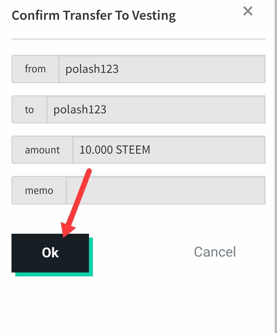The image size is (277, 333).
Task: Focus the empty memo input field
Action: click(x=165, y=190)
